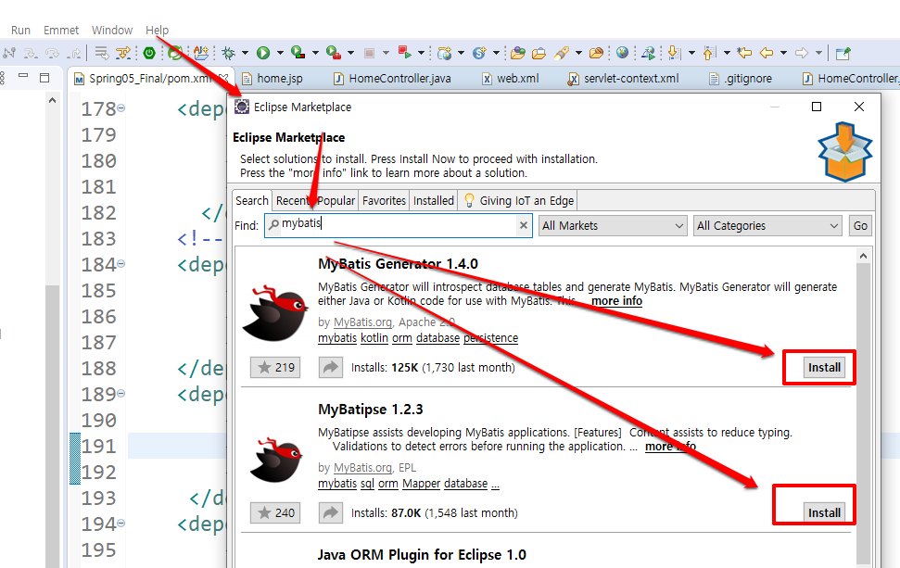The width and height of the screenshot is (900, 568).
Task: Star MyBatis Generator with 219 favorites
Action: [275, 368]
